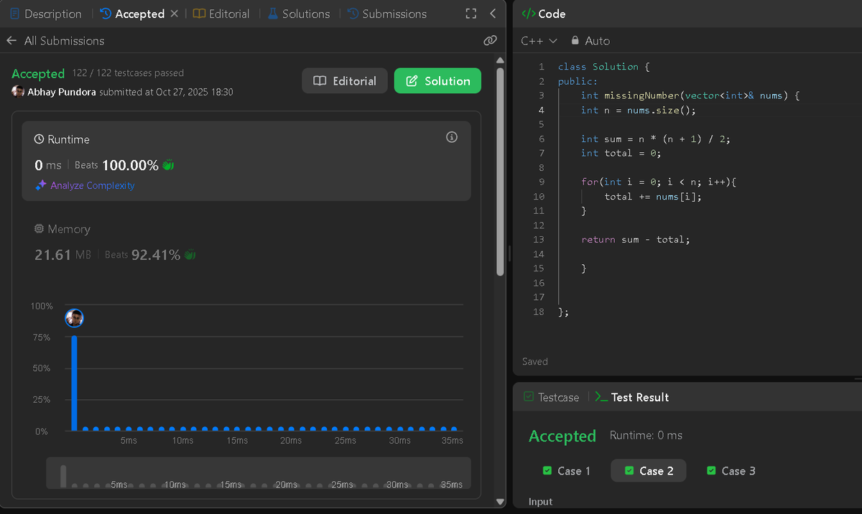862x514 pixels.
Task: Close the Accepted tab
Action: click(175, 14)
